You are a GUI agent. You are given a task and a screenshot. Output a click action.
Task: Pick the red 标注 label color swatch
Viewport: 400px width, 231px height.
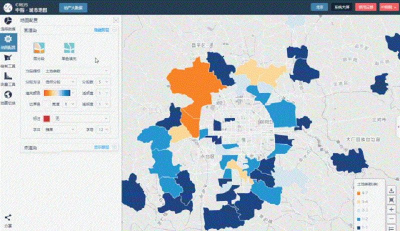tap(47, 118)
